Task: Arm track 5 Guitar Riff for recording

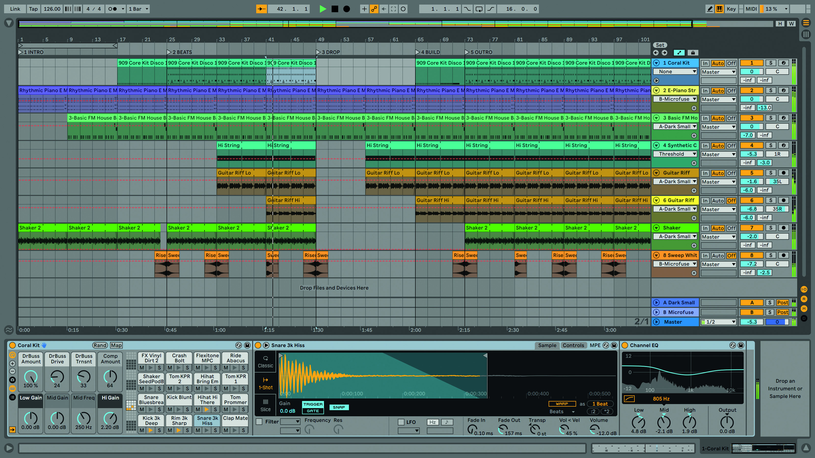Action: (783, 173)
